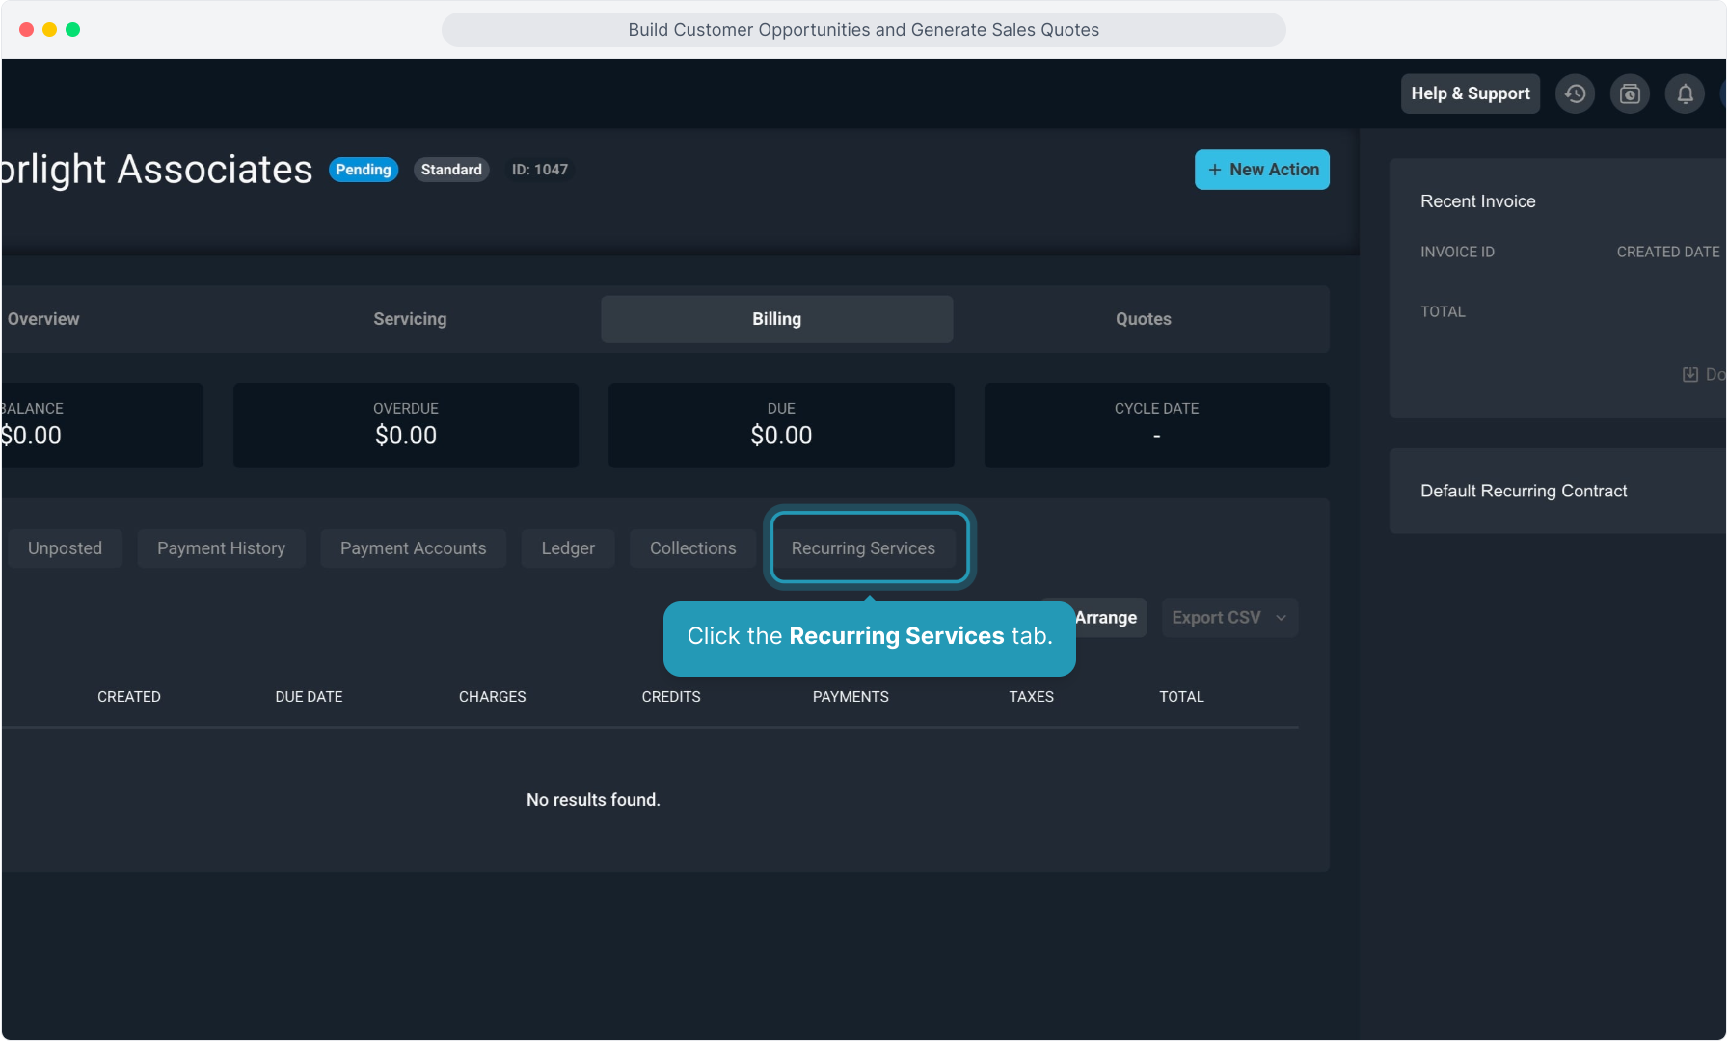Go to the Overview tab
Screen dimensions: 1728x1041
(x=43, y=319)
